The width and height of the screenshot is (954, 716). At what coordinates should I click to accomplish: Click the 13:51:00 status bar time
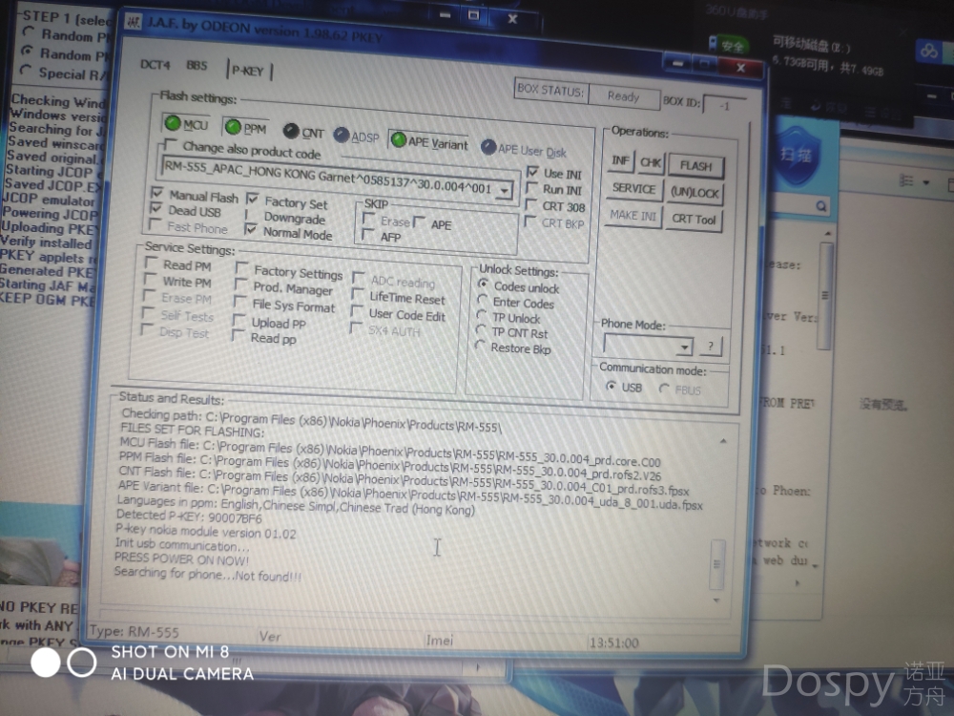(x=613, y=642)
